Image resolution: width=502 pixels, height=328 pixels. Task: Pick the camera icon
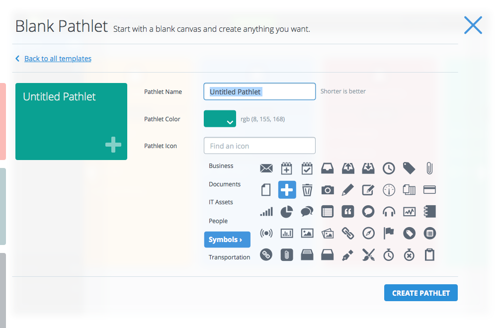328,190
